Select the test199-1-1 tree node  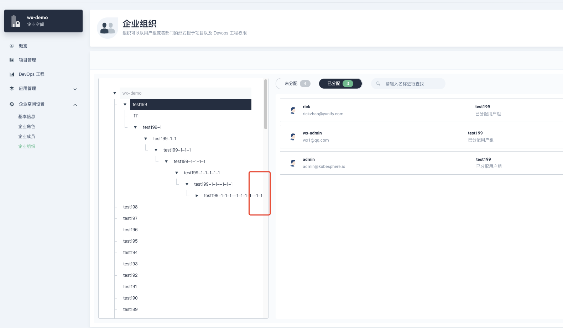coord(165,139)
